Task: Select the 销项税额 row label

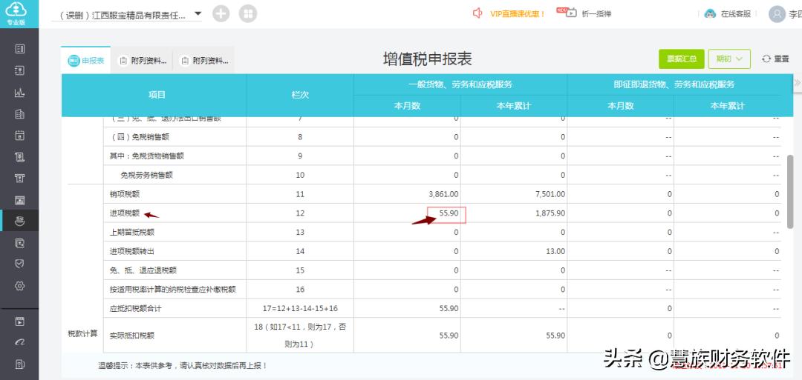Action: (124, 194)
